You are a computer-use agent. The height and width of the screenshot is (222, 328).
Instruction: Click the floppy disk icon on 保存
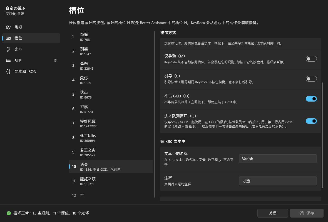[302, 213]
